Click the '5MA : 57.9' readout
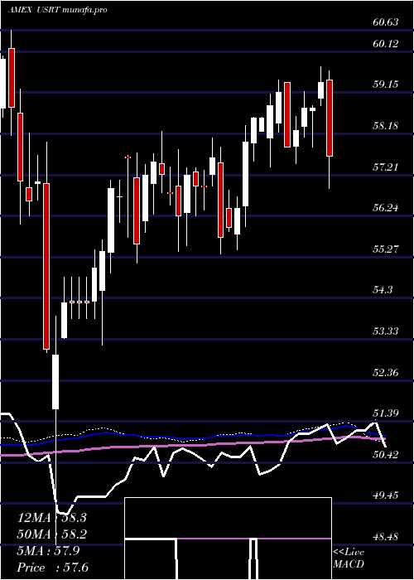Viewport: 414px width, 580px height. click(48, 551)
